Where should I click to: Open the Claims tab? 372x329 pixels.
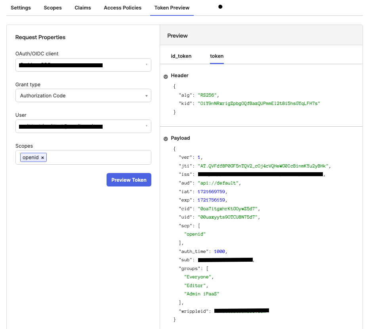point(82,8)
